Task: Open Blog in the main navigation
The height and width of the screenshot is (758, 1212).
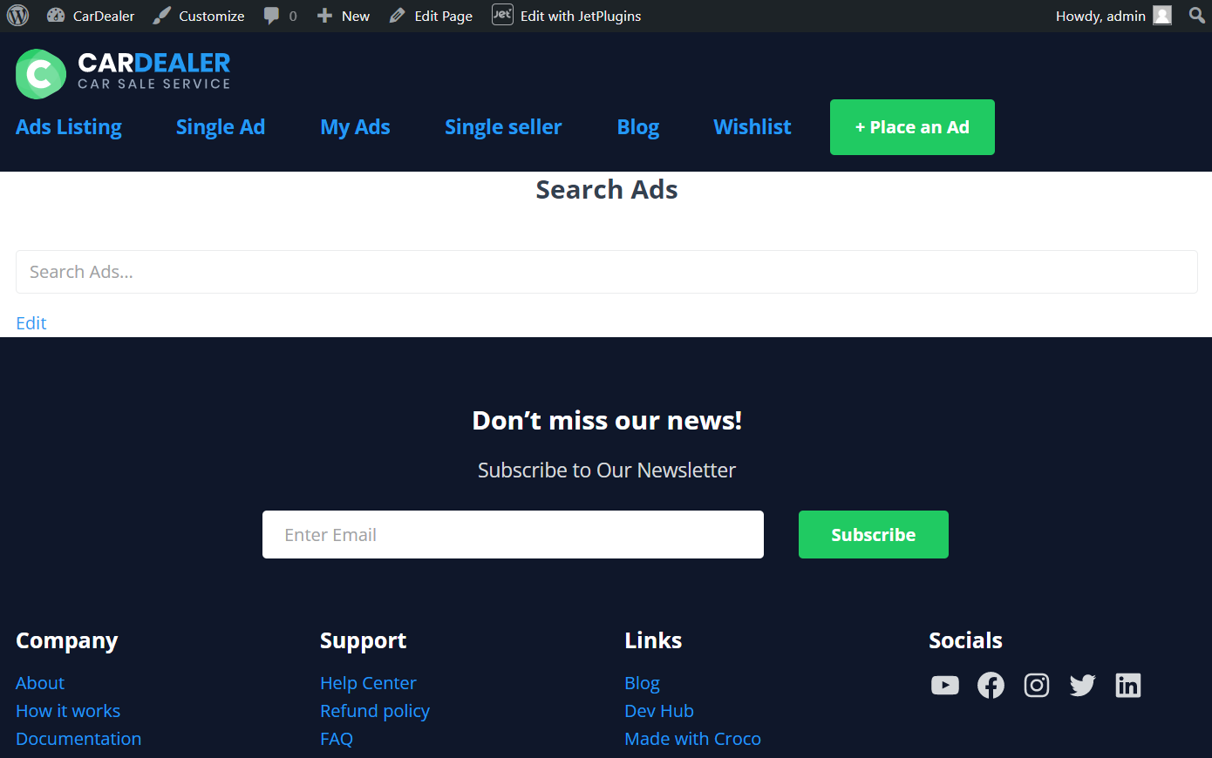Action: 638,127
